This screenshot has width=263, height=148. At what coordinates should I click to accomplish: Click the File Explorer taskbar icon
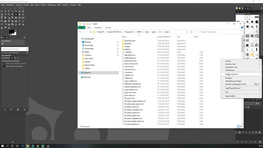28,146
